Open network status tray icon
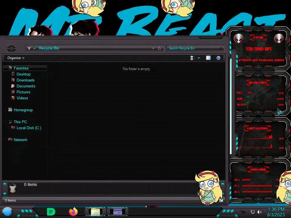Viewport: 291px width, 218px height. (x=253, y=212)
